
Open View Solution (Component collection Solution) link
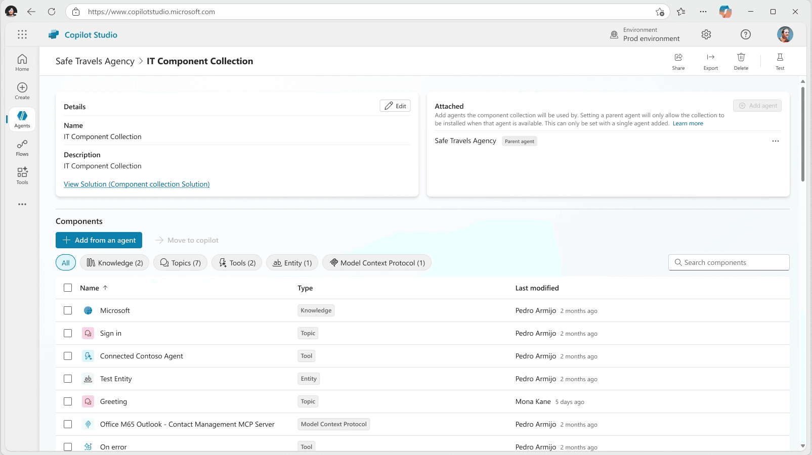point(137,184)
